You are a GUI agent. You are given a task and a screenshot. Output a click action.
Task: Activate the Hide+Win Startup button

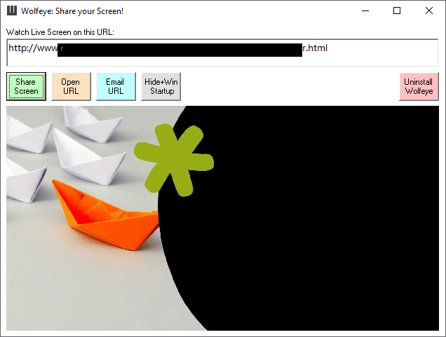161,86
